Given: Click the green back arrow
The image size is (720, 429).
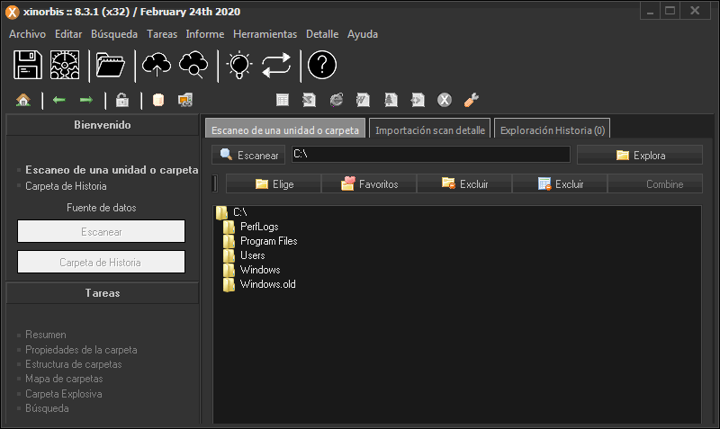Looking at the screenshot, I should [x=58, y=100].
